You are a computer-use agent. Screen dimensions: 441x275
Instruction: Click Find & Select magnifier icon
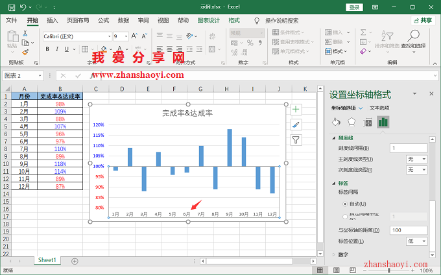414,36
